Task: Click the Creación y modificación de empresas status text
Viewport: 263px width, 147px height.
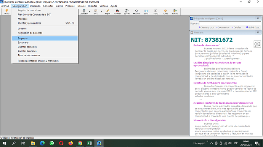Action: [17, 138]
